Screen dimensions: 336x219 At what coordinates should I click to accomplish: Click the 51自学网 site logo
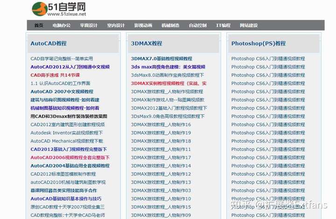coord(59,9)
